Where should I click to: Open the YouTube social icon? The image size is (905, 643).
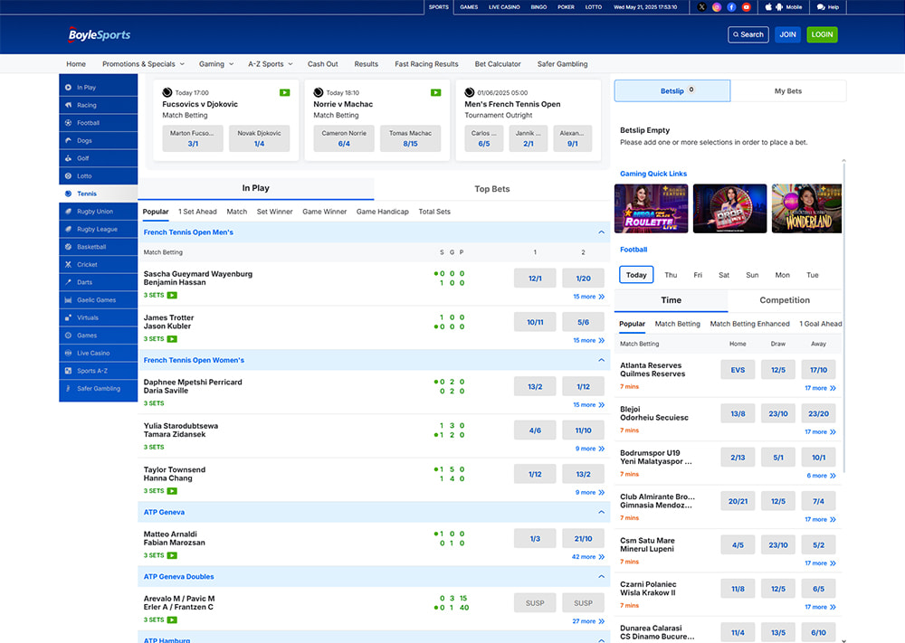(747, 7)
